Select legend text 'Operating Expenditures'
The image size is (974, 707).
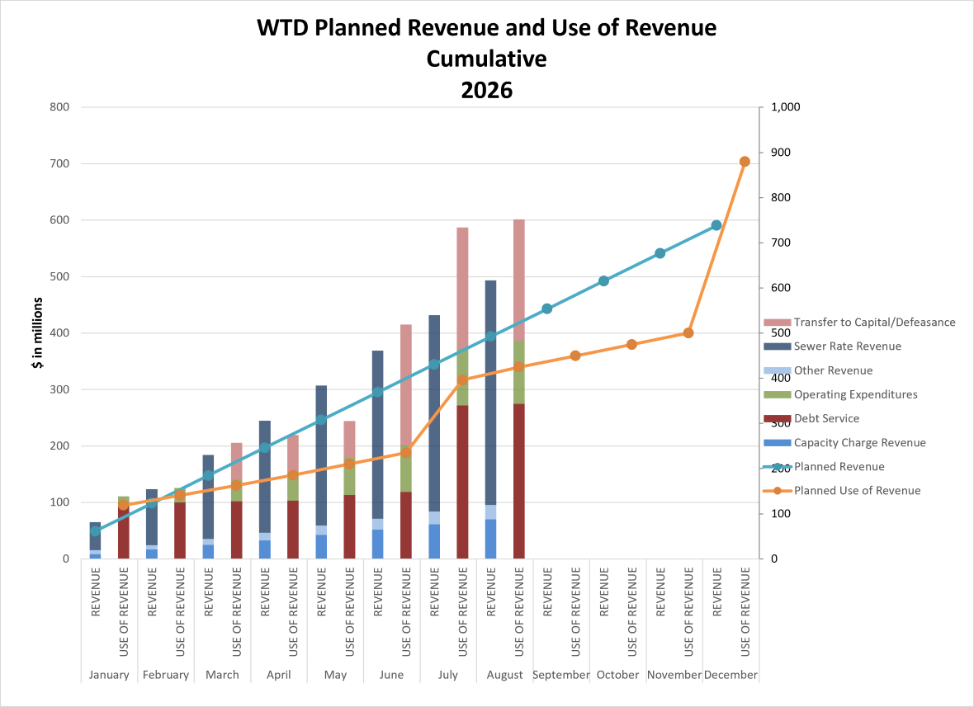(x=855, y=395)
